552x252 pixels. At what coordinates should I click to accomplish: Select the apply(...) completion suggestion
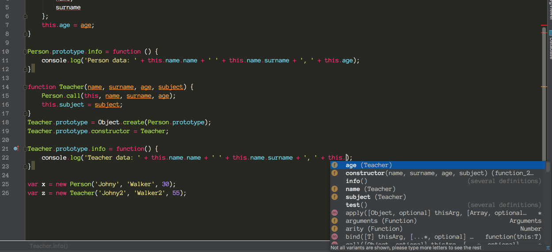pyautogui.click(x=438, y=213)
